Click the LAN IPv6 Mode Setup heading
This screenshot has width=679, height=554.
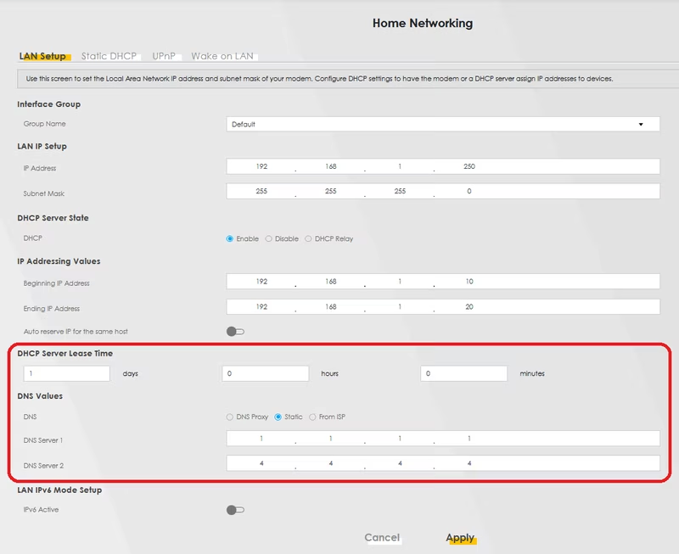pos(59,490)
